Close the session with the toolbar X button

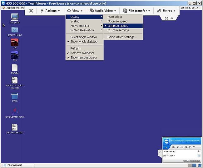31,11
